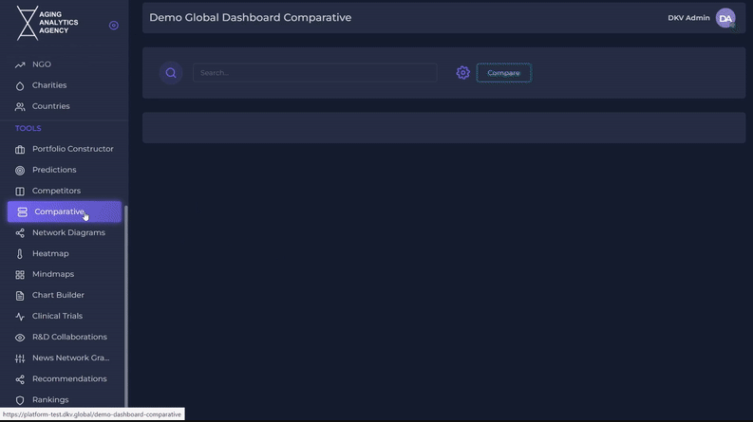The width and height of the screenshot is (753, 422).
Task: Select Network Diagrams menu item
Action: point(68,232)
